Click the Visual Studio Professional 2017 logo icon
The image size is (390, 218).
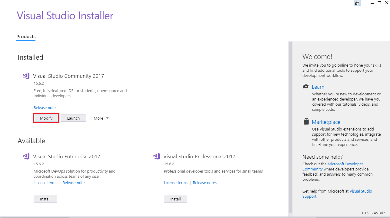pos(156,156)
